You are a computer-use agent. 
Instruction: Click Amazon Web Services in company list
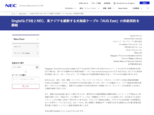tap(133, 39)
